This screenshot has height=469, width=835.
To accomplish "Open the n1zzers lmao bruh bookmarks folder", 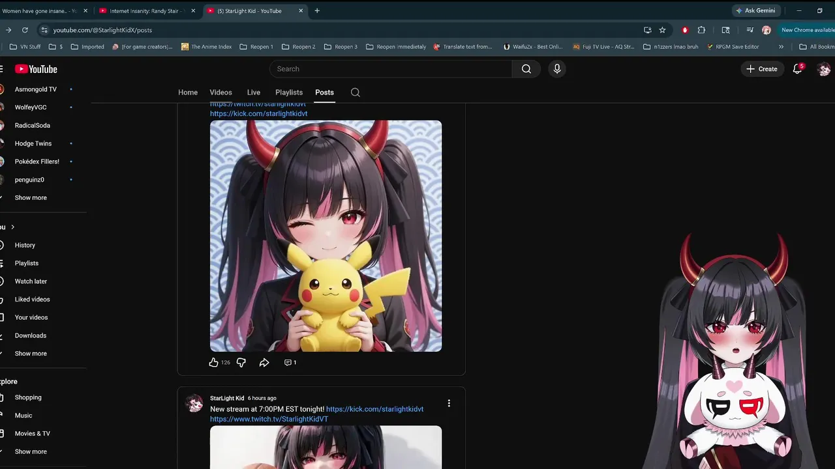I will tap(671, 47).
